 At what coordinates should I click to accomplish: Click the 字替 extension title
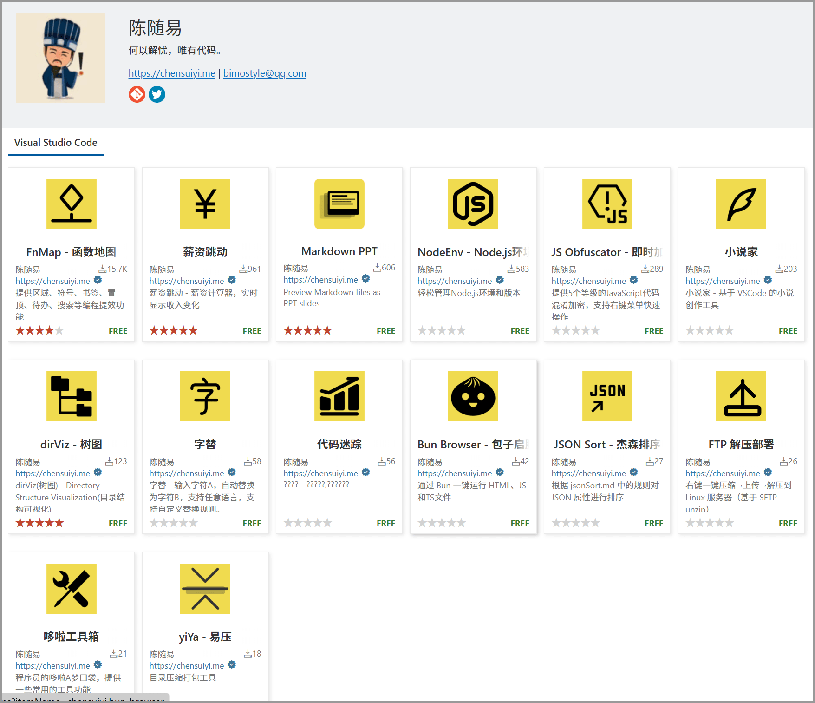coord(205,445)
